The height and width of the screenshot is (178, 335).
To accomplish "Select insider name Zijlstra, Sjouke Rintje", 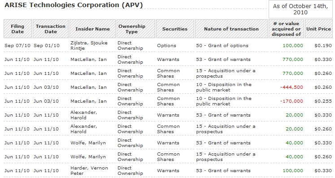I will coord(89,46).
